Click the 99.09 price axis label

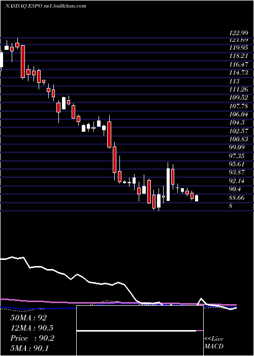[x=237, y=147]
